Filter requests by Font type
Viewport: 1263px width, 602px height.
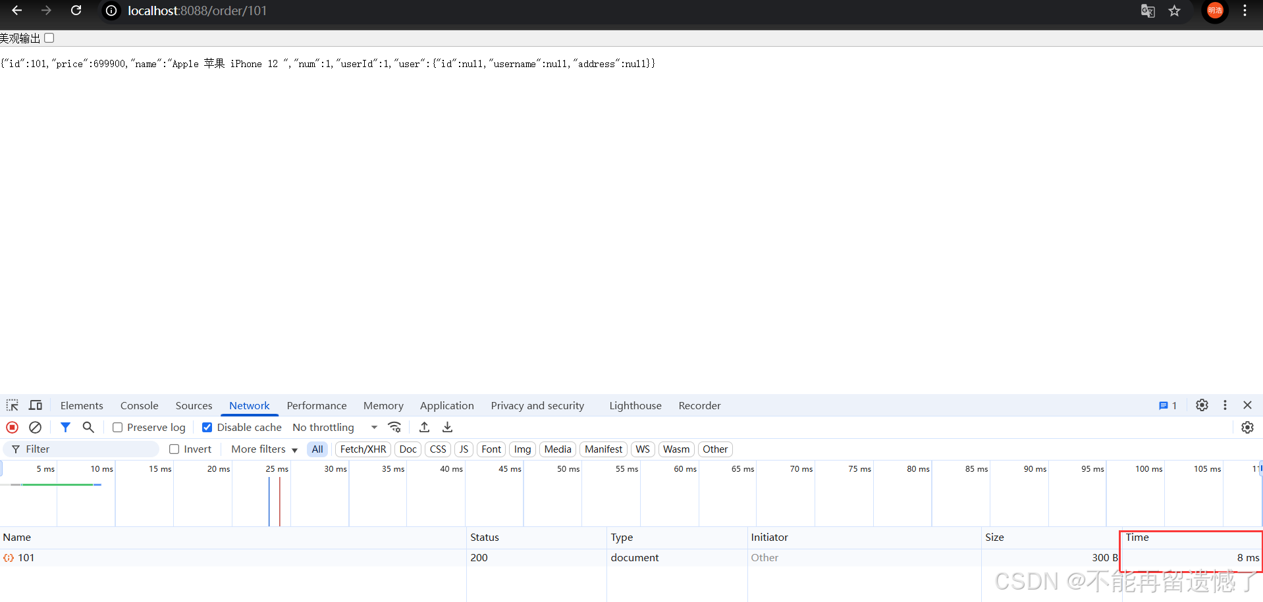(491, 449)
